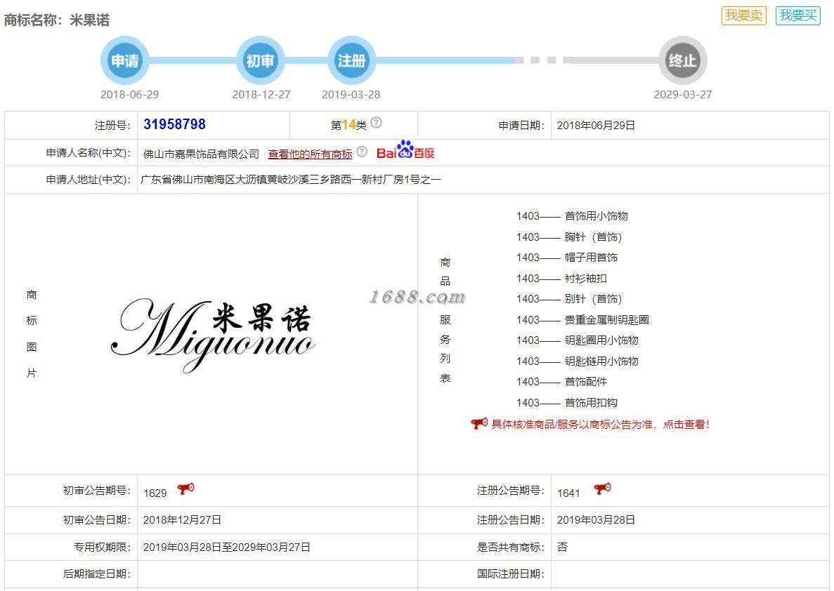Select the 1403 钥匙圈用小饰物 item
Screen dimensions: 834x591
[577, 340]
